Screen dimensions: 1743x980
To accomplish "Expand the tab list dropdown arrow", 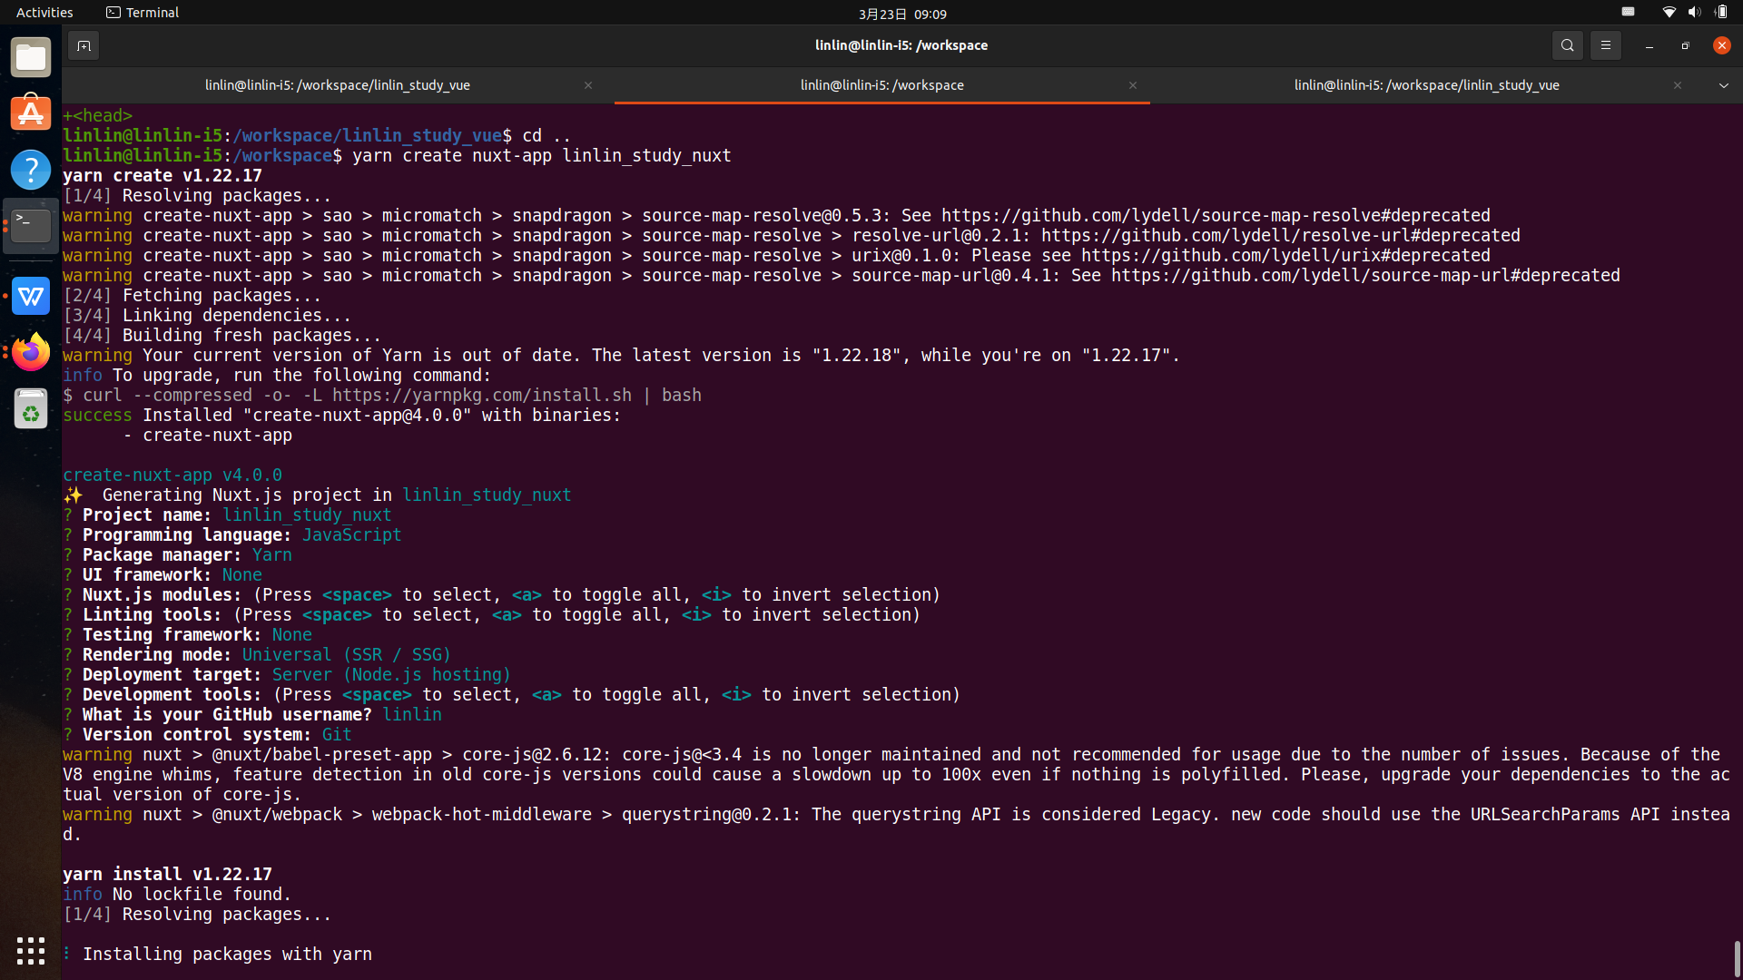I will click(1723, 85).
